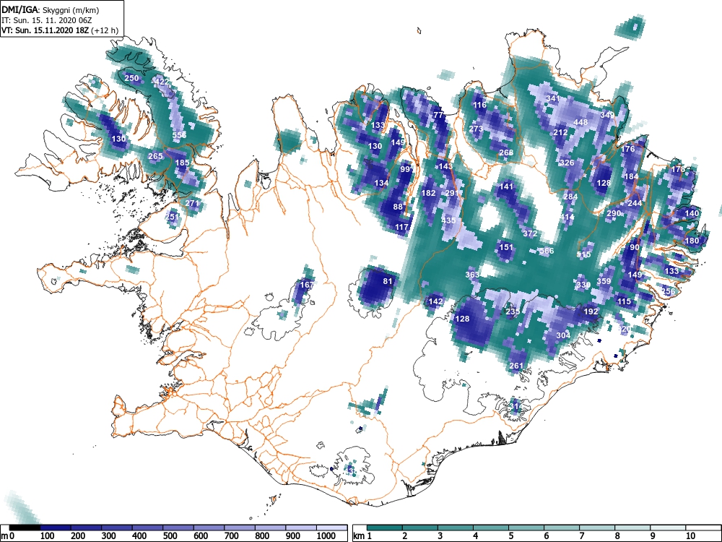Click the 'DMI/IGA: Skyggni (m/km)' title text
The width and height of the screenshot is (722, 542).
pos(51,9)
